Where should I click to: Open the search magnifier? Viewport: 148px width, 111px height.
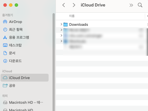[140, 5]
